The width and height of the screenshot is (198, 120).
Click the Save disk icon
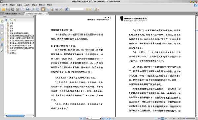[8, 9]
